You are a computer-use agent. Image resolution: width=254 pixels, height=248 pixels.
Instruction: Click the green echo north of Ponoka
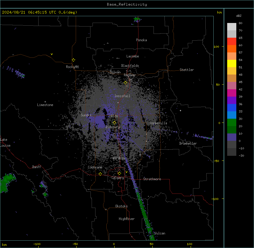tap(137, 20)
